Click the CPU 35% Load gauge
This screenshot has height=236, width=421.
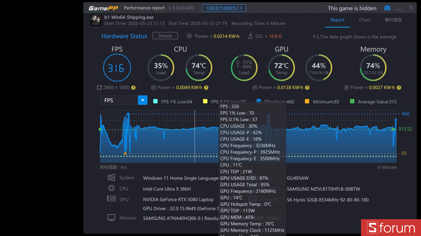[x=161, y=68]
